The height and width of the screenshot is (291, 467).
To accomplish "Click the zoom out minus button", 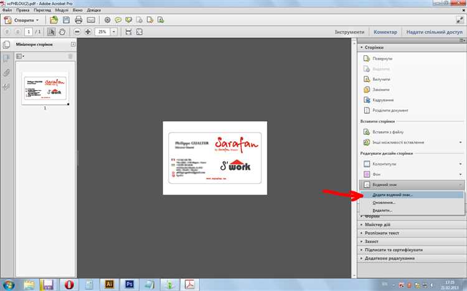I will coord(77,32).
